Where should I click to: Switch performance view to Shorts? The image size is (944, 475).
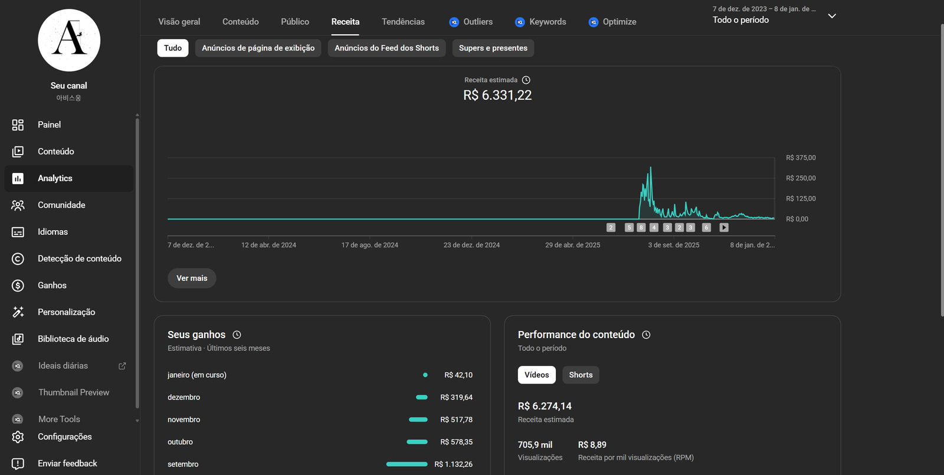coord(580,375)
